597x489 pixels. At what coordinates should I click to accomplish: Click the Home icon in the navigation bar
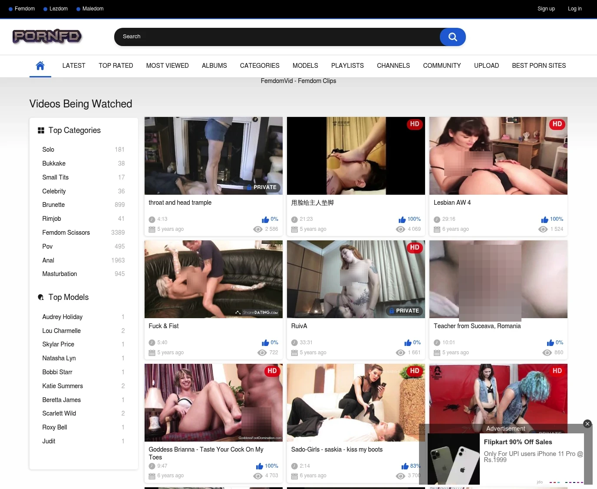tap(40, 66)
